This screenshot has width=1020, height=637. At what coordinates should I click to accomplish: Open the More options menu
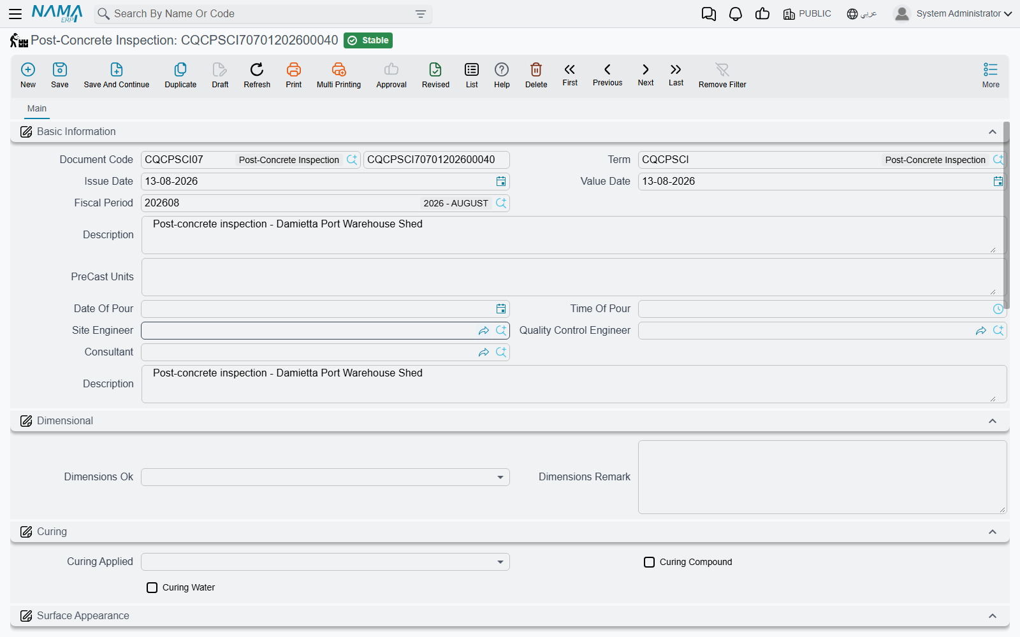tap(991, 75)
